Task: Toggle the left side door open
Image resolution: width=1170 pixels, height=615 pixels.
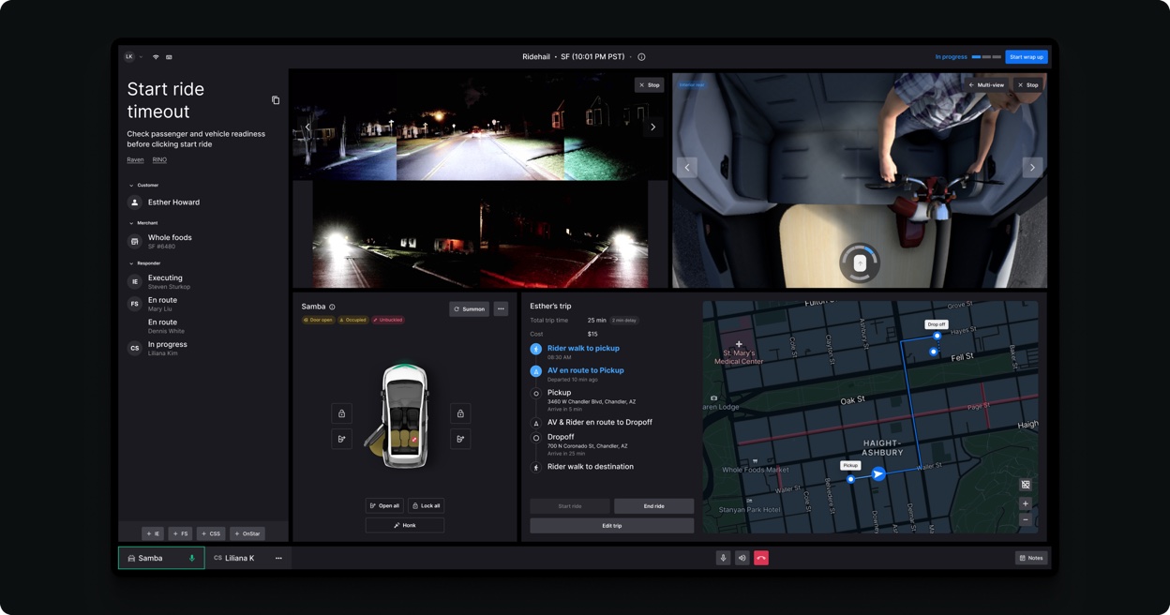Action: coord(341,439)
